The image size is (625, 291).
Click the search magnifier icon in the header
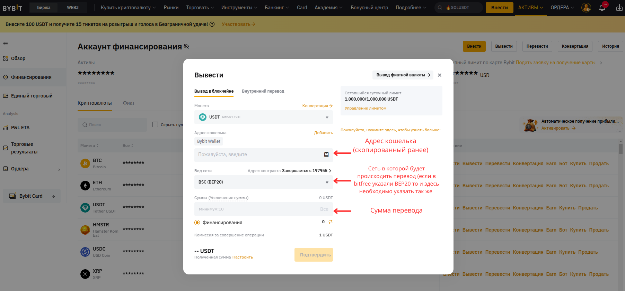pos(440,8)
